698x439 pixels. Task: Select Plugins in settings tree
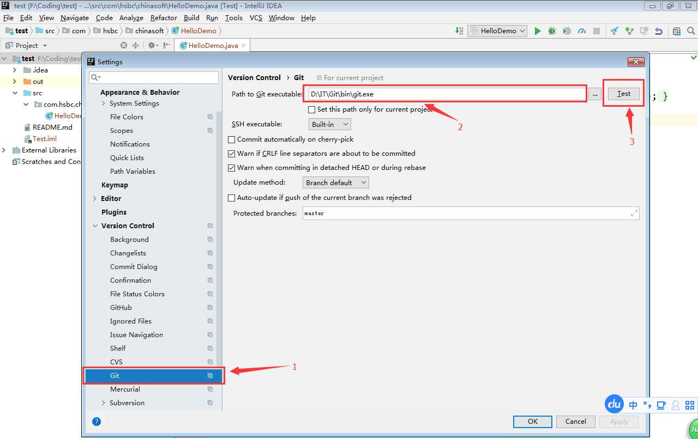pyautogui.click(x=114, y=212)
